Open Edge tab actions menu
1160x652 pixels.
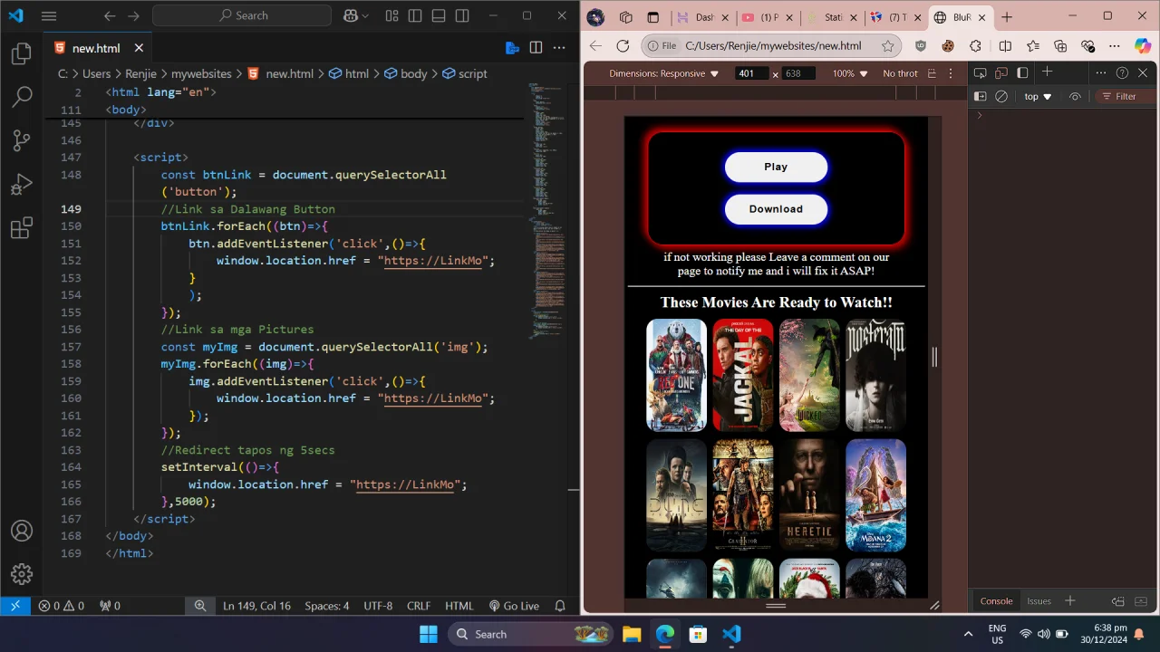652,17
